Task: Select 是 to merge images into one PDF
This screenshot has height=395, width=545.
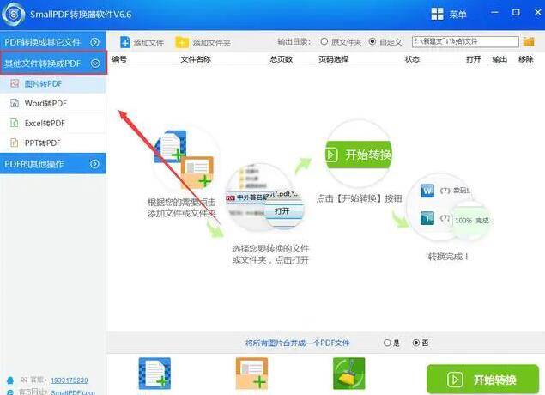Action: [x=387, y=343]
